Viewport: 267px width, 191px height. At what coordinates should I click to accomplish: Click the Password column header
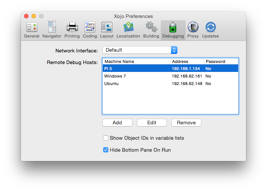[x=221, y=61]
